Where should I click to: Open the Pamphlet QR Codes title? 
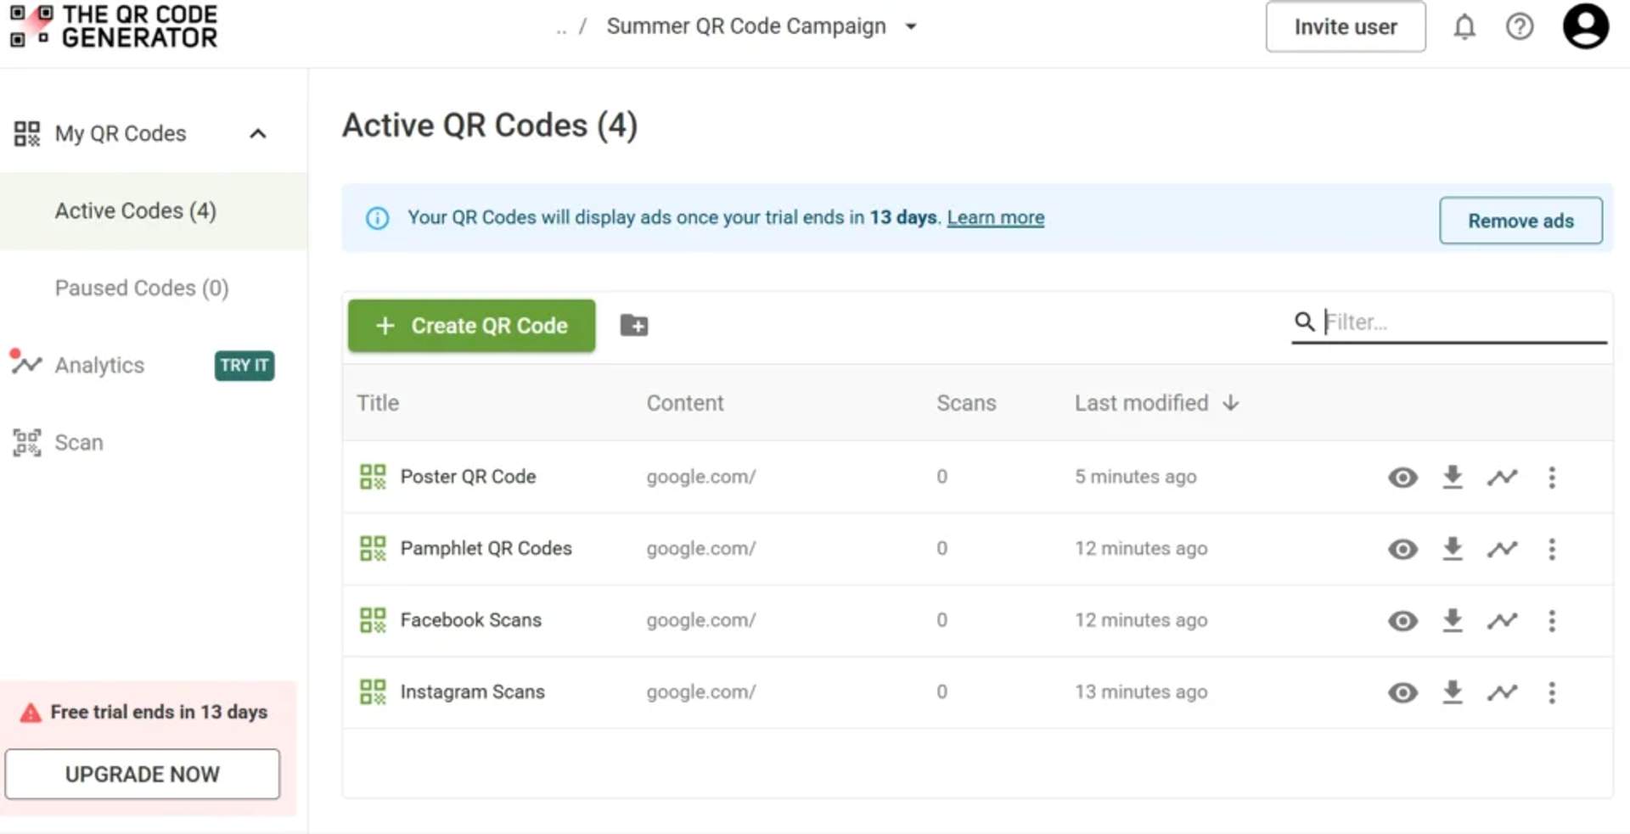click(x=486, y=548)
